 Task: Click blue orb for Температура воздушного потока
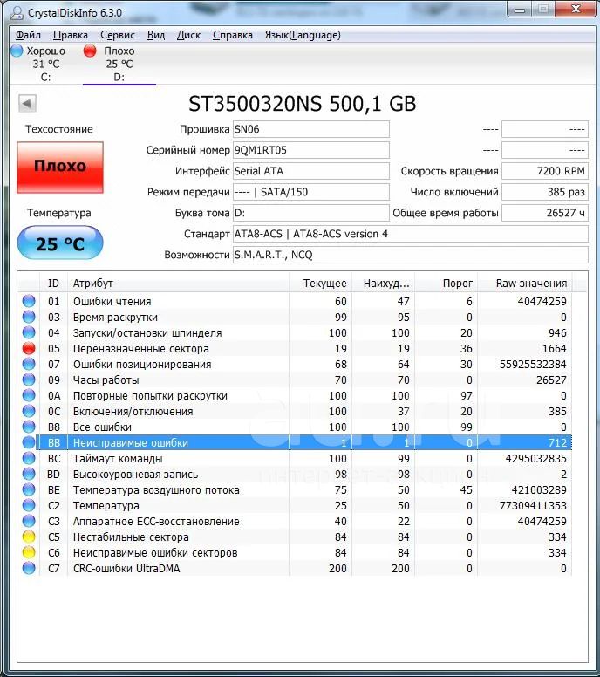click(x=29, y=489)
